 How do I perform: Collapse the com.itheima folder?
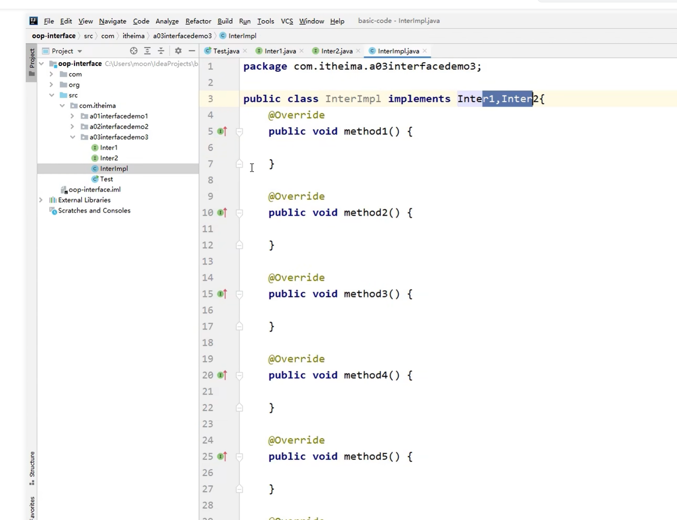[x=62, y=105]
